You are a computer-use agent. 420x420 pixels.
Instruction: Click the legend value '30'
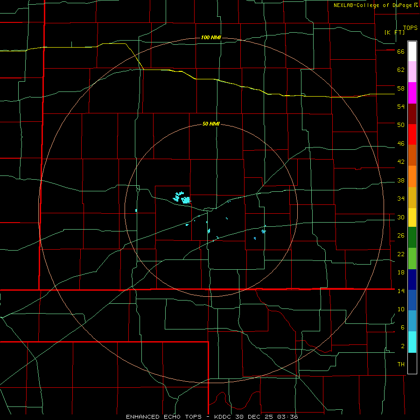(x=401, y=217)
